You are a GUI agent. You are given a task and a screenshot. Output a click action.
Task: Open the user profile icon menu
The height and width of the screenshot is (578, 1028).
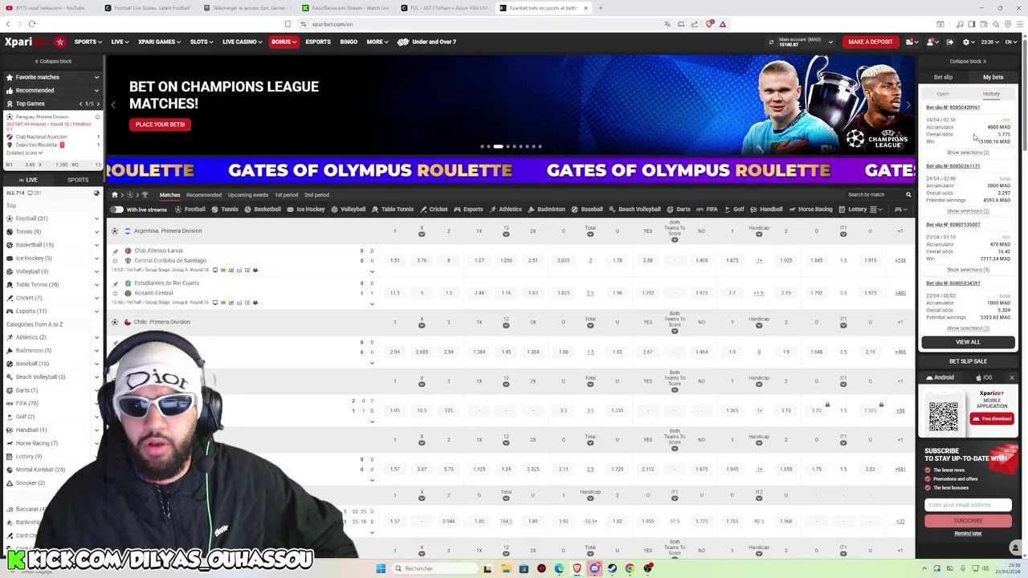932,42
